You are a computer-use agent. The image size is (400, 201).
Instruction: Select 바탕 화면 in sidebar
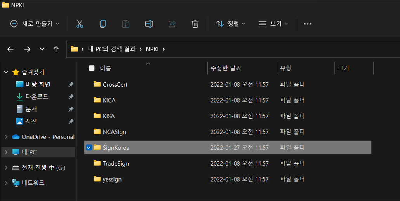[38, 84]
